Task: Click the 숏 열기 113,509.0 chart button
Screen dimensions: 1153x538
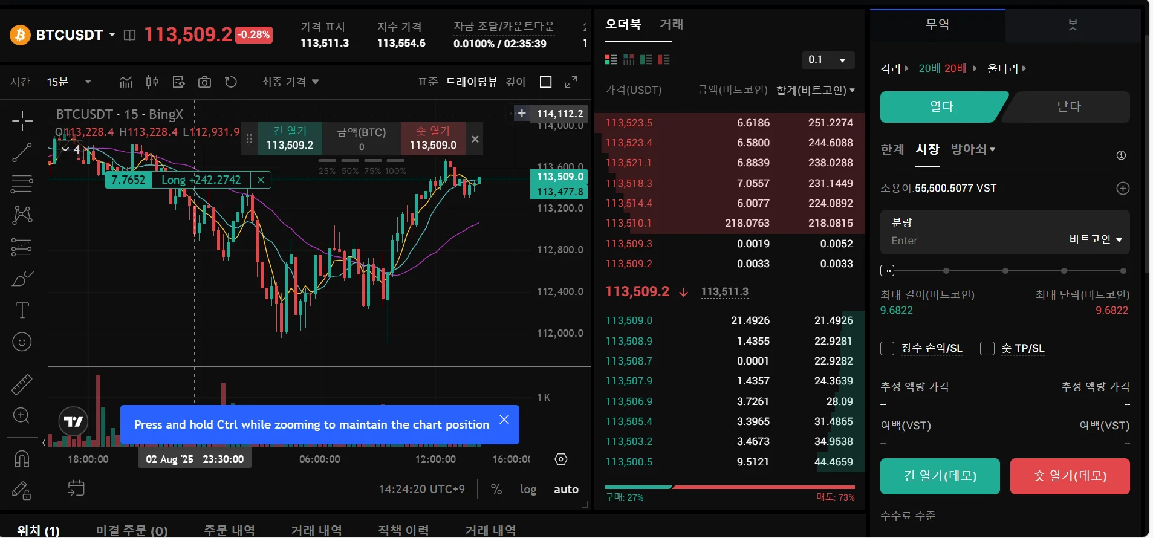Action: click(x=433, y=138)
